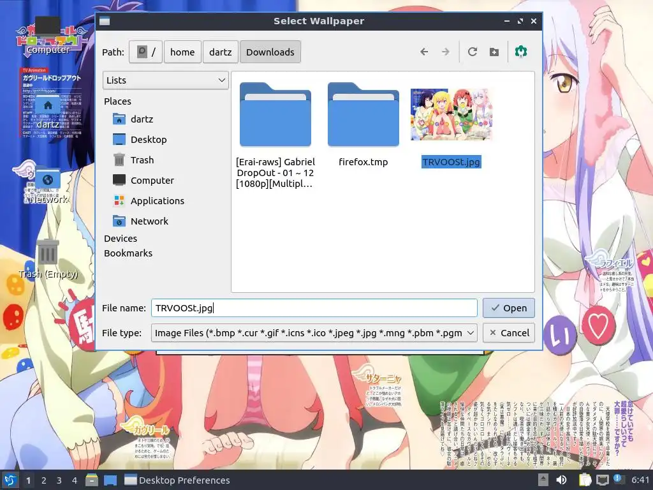653x490 pixels.
Task: Switch to workspace 1
Action: (x=28, y=480)
